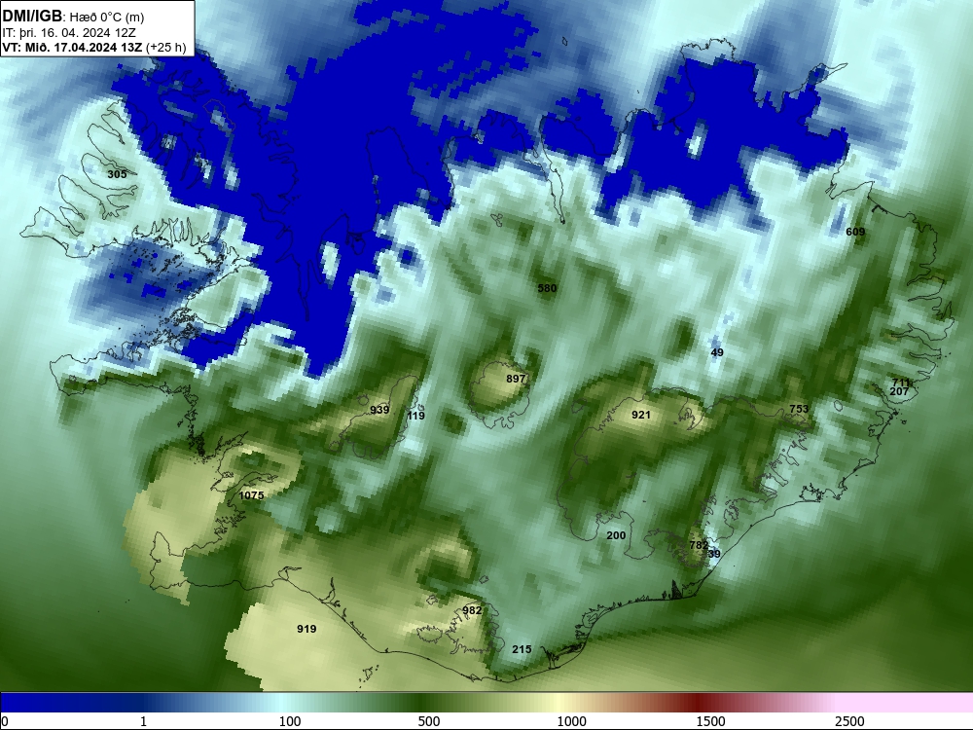Click the map value 580

pos(547,288)
